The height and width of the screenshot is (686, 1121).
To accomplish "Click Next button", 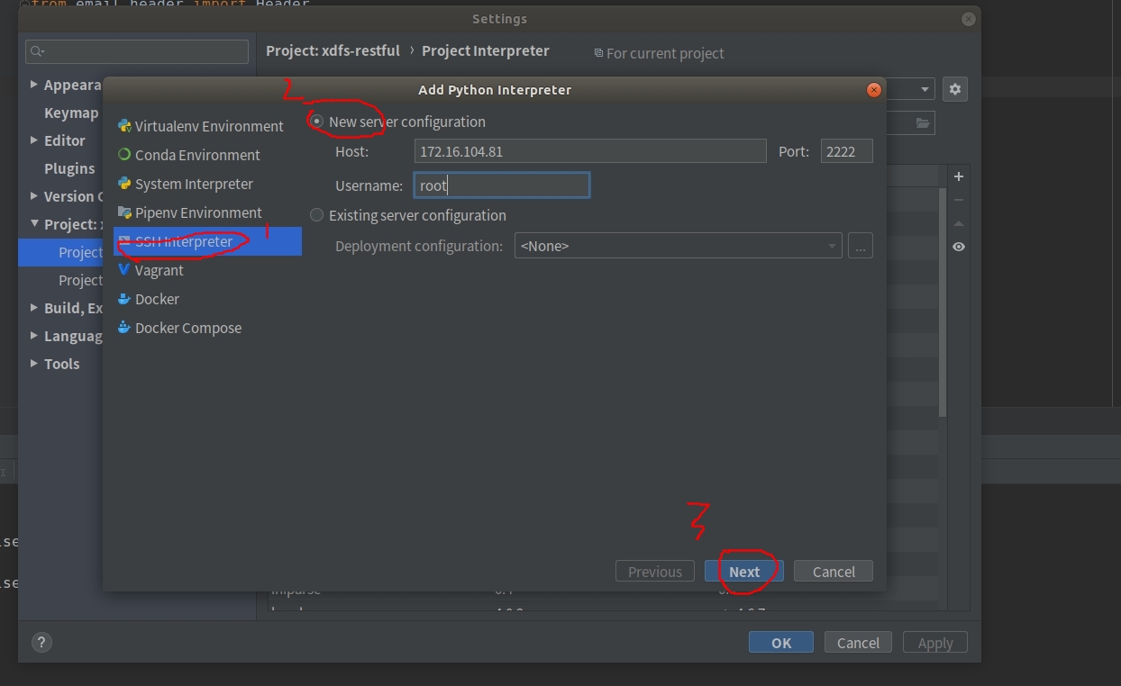I will click(744, 572).
